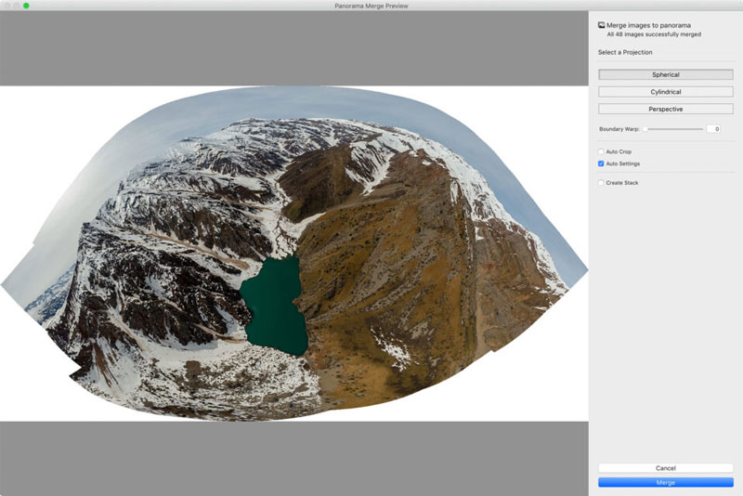The width and height of the screenshot is (743, 496).
Task: Click the green full-screen window button
Action: click(x=26, y=6)
